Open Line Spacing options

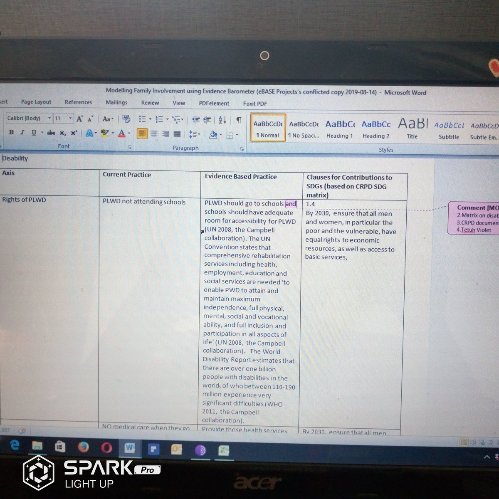194,134
